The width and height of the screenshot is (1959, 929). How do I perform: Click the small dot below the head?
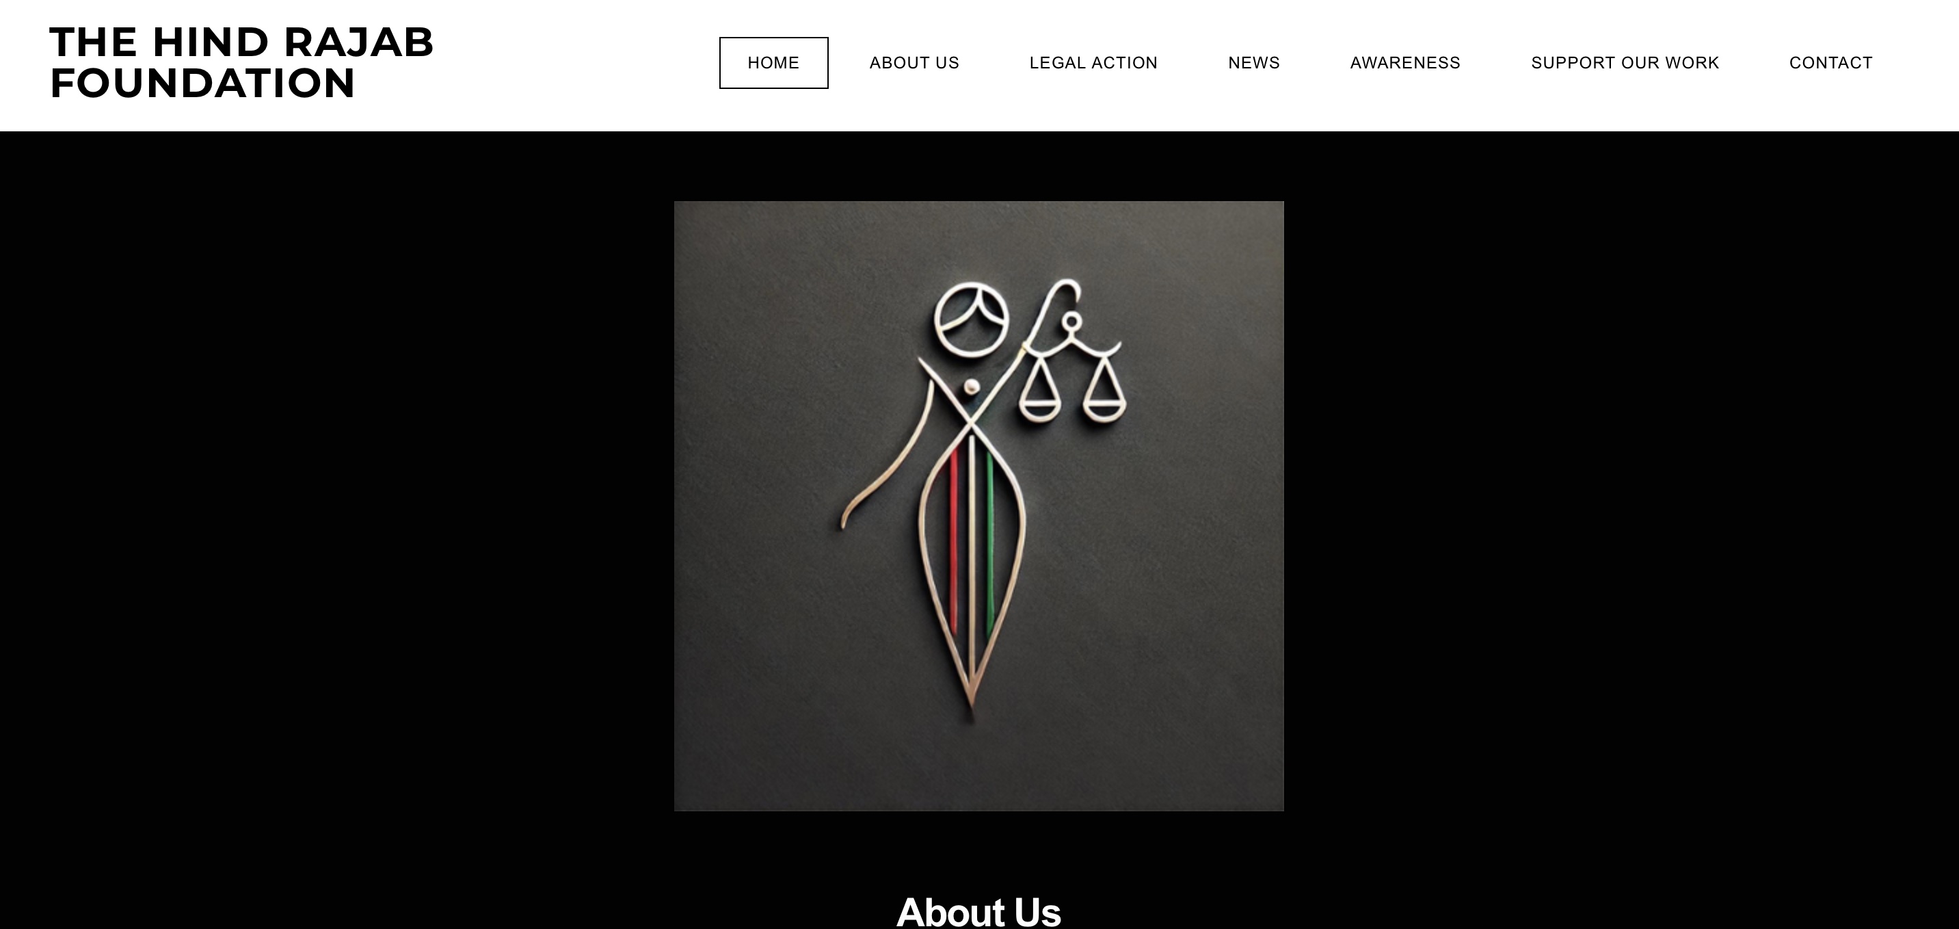[970, 387]
